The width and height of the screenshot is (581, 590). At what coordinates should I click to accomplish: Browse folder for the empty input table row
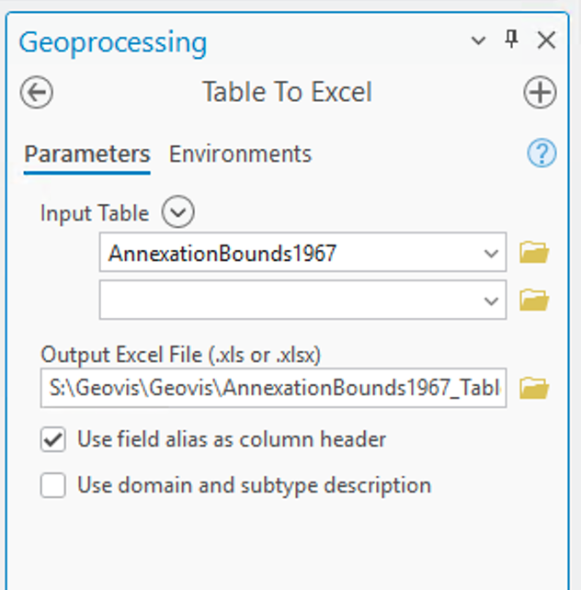tap(534, 300)
